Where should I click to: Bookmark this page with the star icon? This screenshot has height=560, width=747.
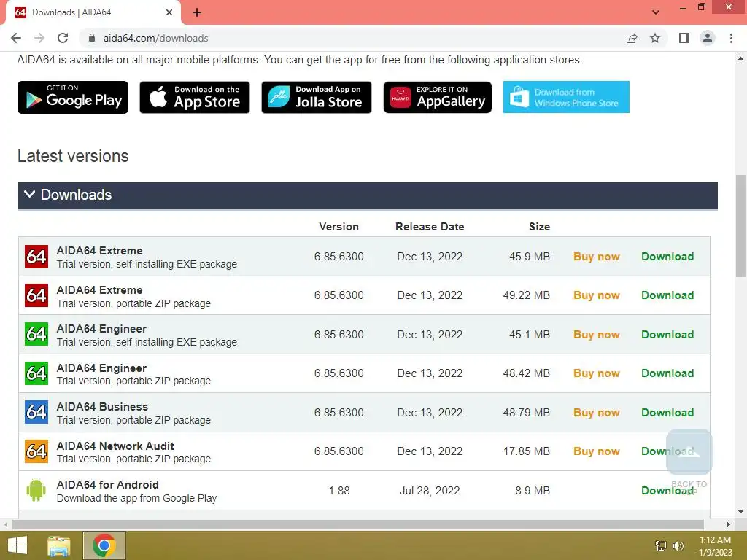(655, 38)
